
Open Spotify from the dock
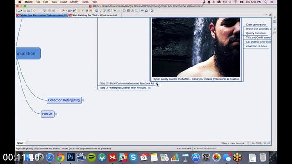coord(91,158)
